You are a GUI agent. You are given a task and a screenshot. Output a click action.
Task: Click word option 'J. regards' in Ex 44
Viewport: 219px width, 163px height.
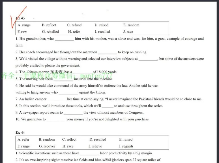click(x=126, y=146)
